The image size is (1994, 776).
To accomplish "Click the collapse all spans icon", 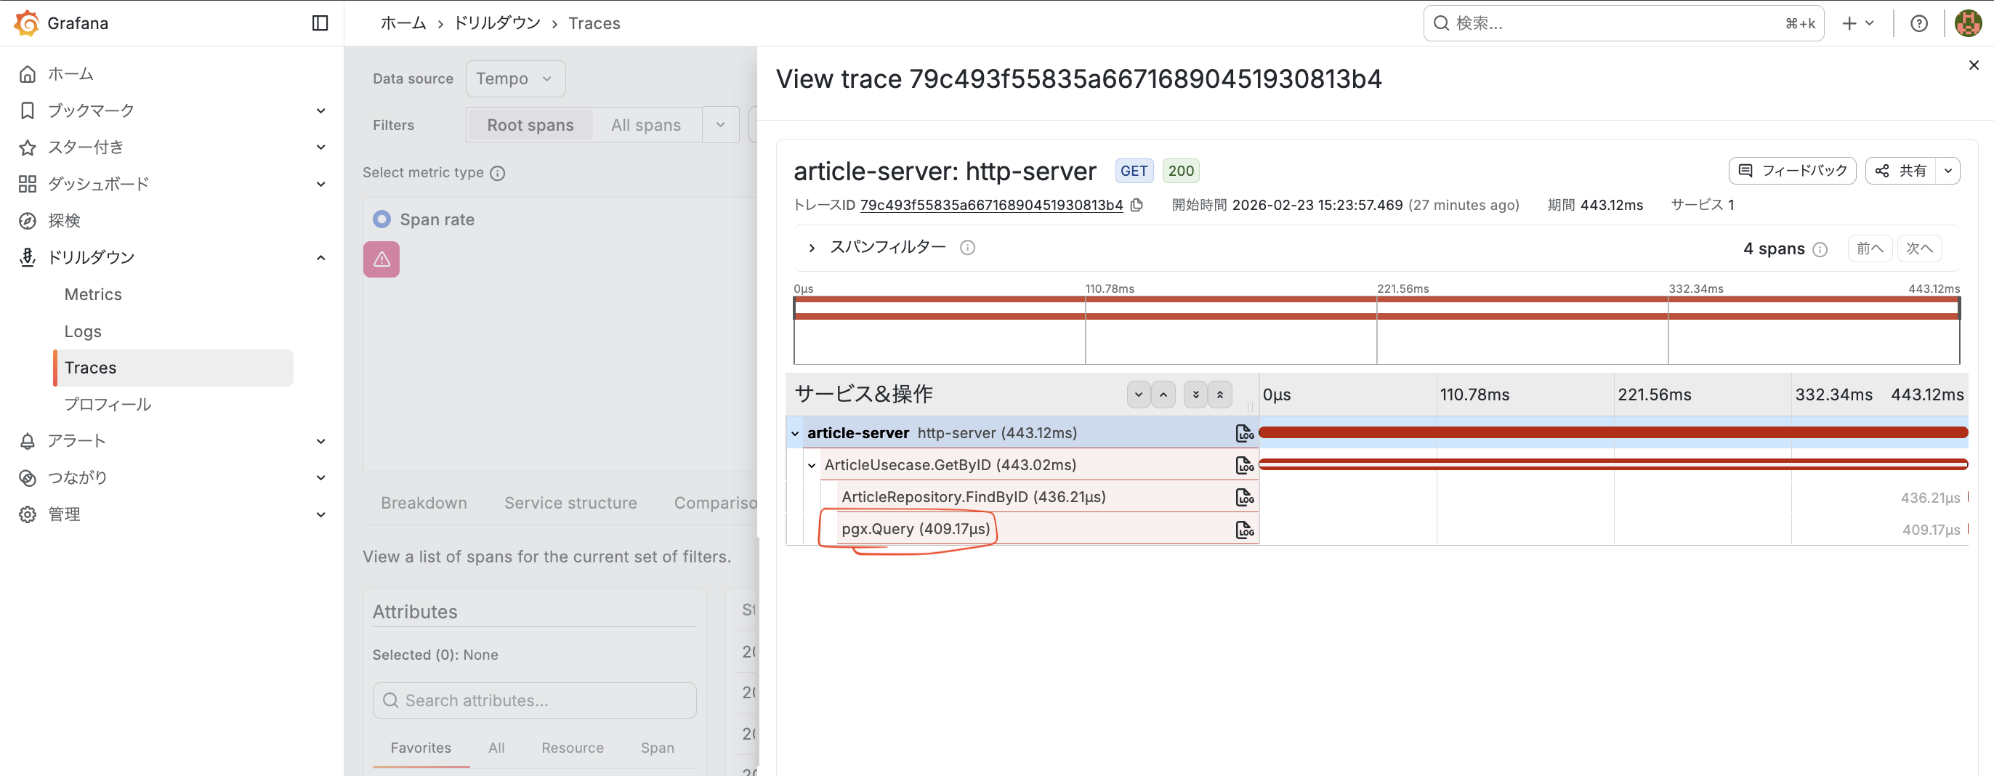I will point(1220,395).
